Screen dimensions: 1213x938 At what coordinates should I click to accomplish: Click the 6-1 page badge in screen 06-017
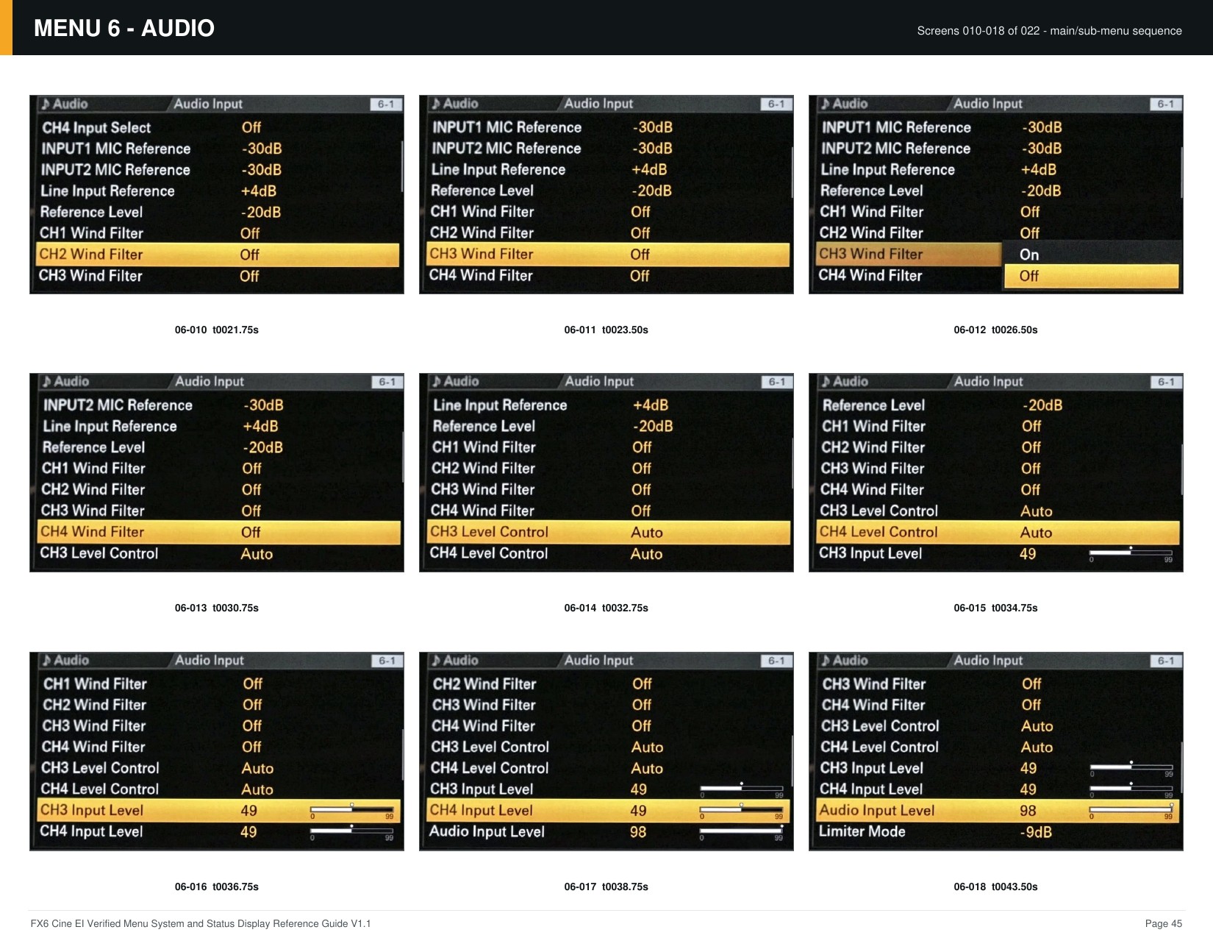coord(776,661)
